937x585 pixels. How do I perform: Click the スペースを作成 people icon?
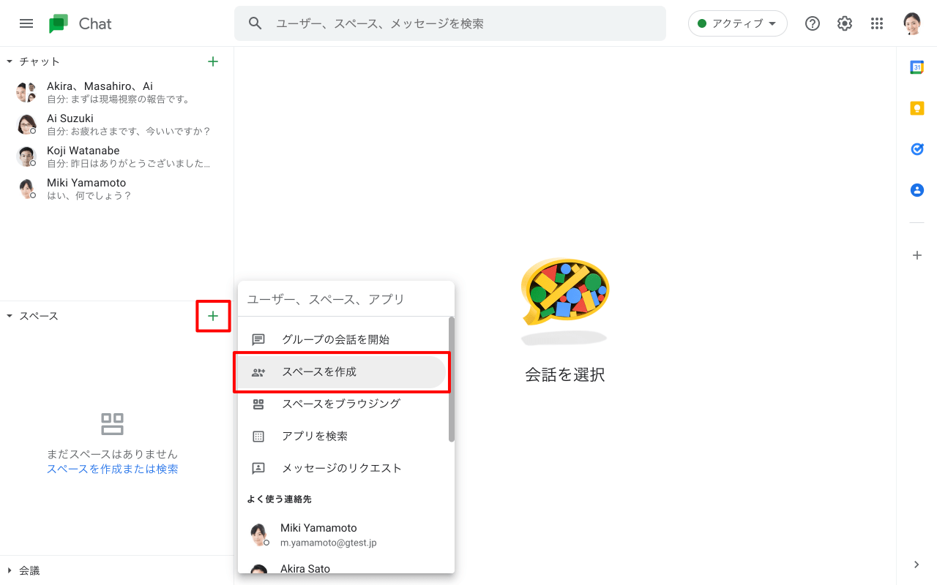[258, 372]
